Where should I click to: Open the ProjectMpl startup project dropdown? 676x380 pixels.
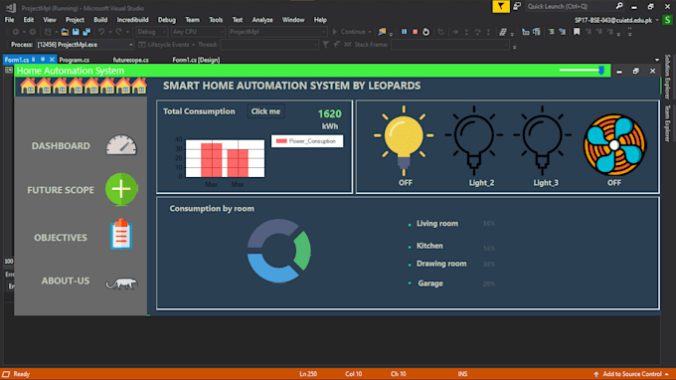point(277,32)
